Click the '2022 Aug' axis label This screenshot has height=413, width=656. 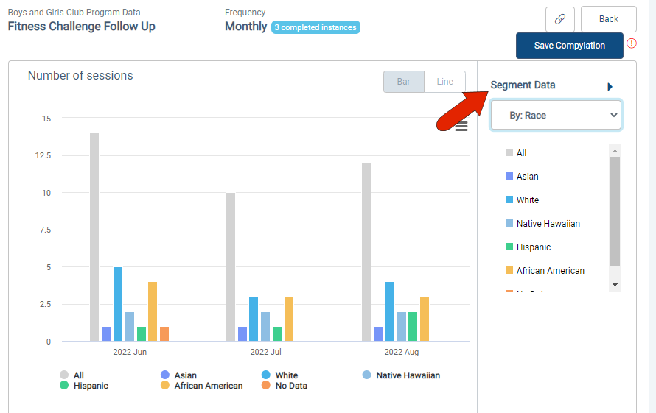402,352
